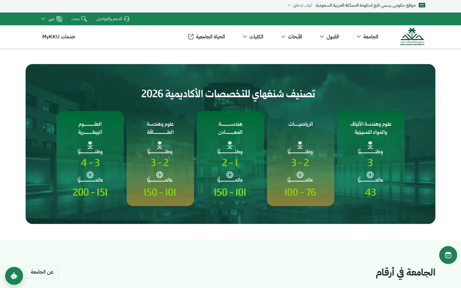The width and height of the screenshot is (461, 288).
Task: Click the الجامعة في أرقام heading
Action: 406,273
